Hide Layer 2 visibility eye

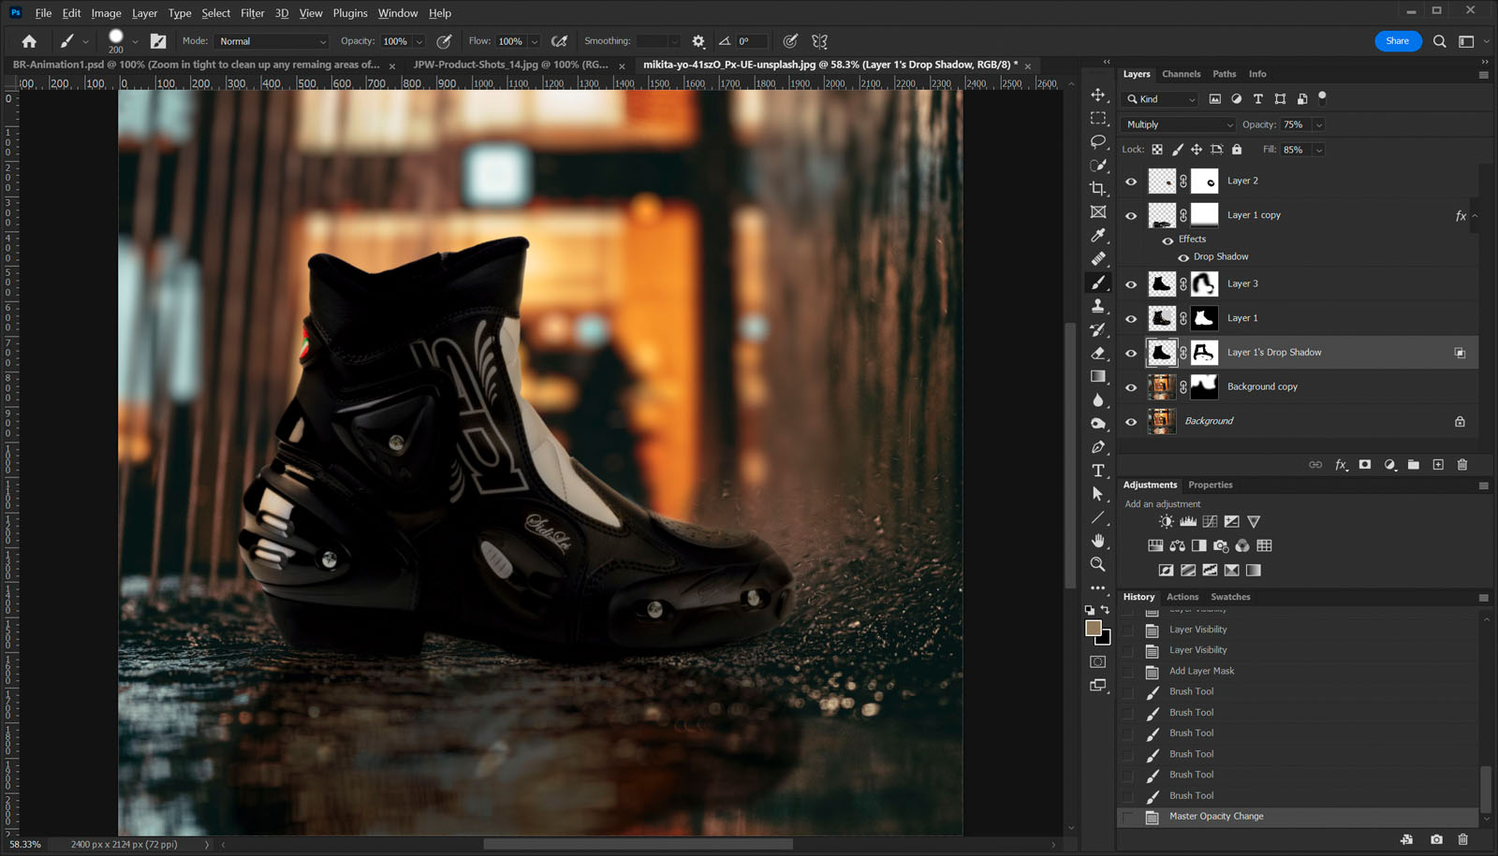(x=1131, y=181)
